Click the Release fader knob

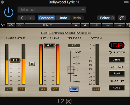71,70
